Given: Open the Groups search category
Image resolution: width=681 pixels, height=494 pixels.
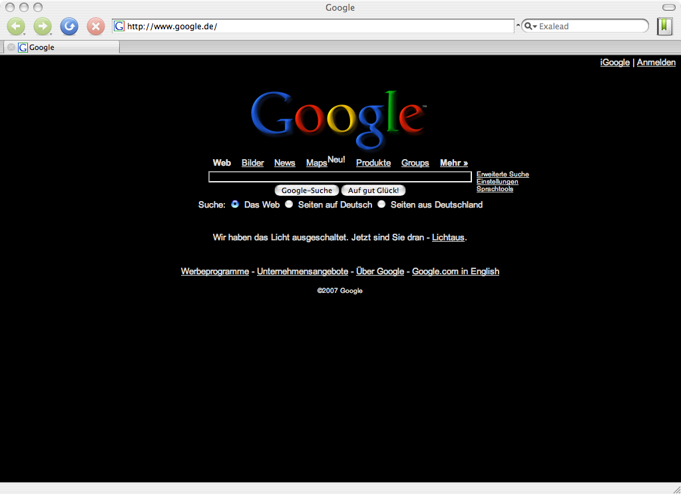Looking at the screenshot, I should pos(415,163).
